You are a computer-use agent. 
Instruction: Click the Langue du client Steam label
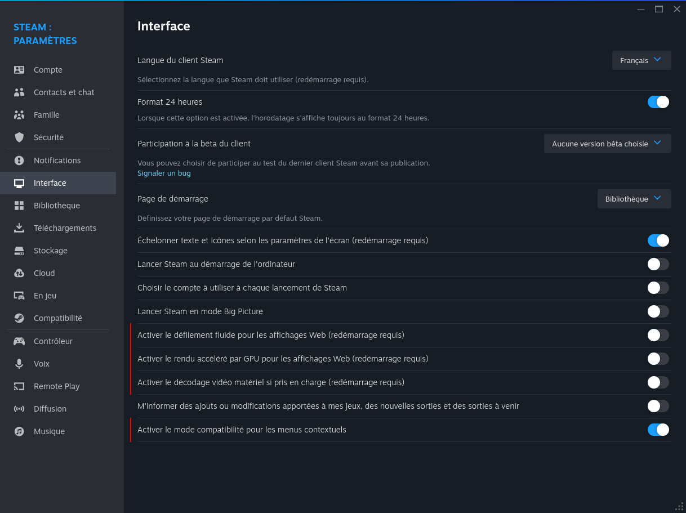(x=180, y=60)
